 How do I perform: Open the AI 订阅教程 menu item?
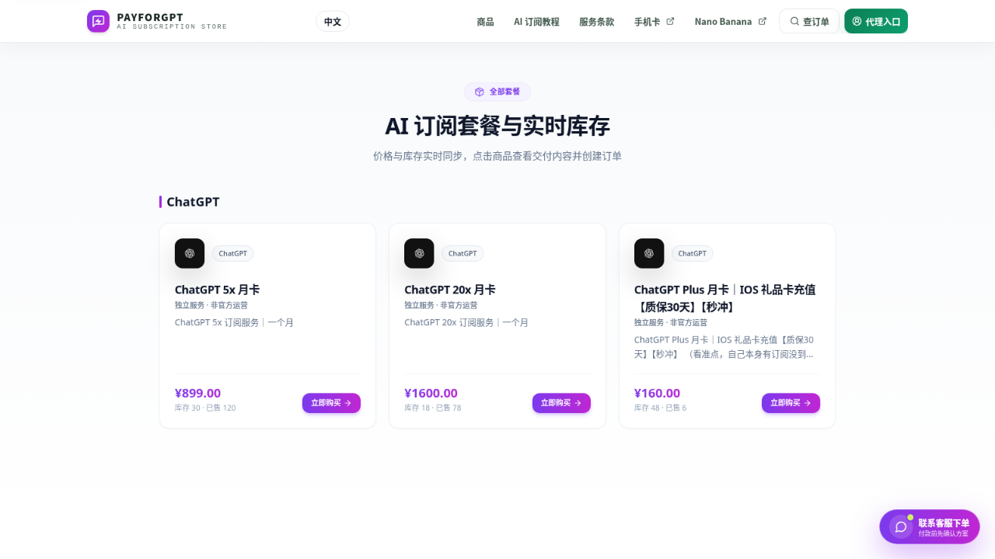tap(536, 22)
